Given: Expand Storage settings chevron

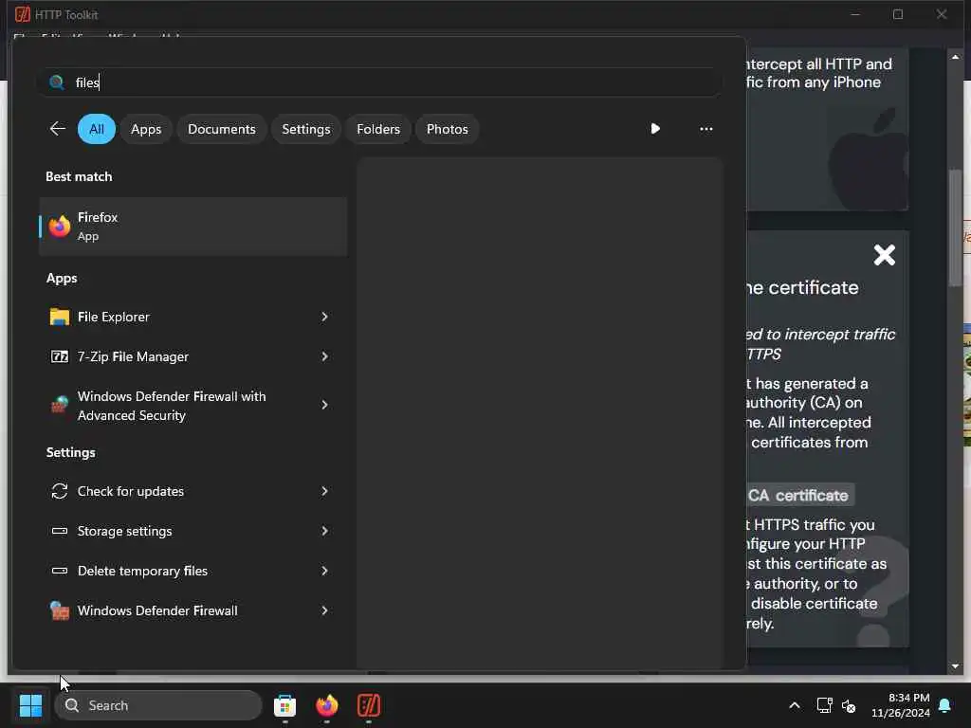Looking at the screenshot, I should [324, 531].
